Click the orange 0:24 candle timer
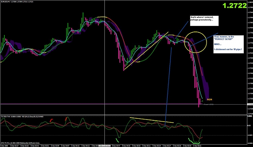Image resolution: width=253 pixels, height=147 pixels. (x=209, y=99)
